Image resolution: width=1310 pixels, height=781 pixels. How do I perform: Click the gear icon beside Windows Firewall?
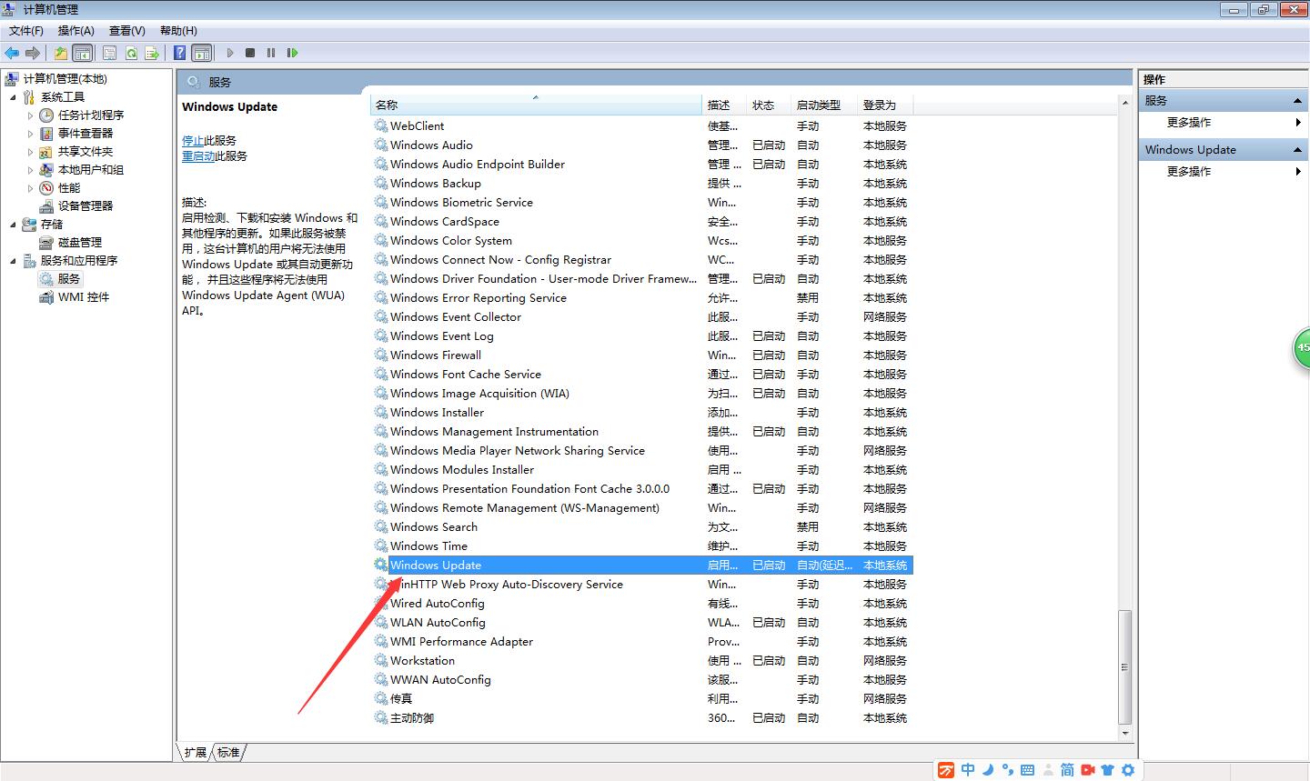(x=381, y=355)
